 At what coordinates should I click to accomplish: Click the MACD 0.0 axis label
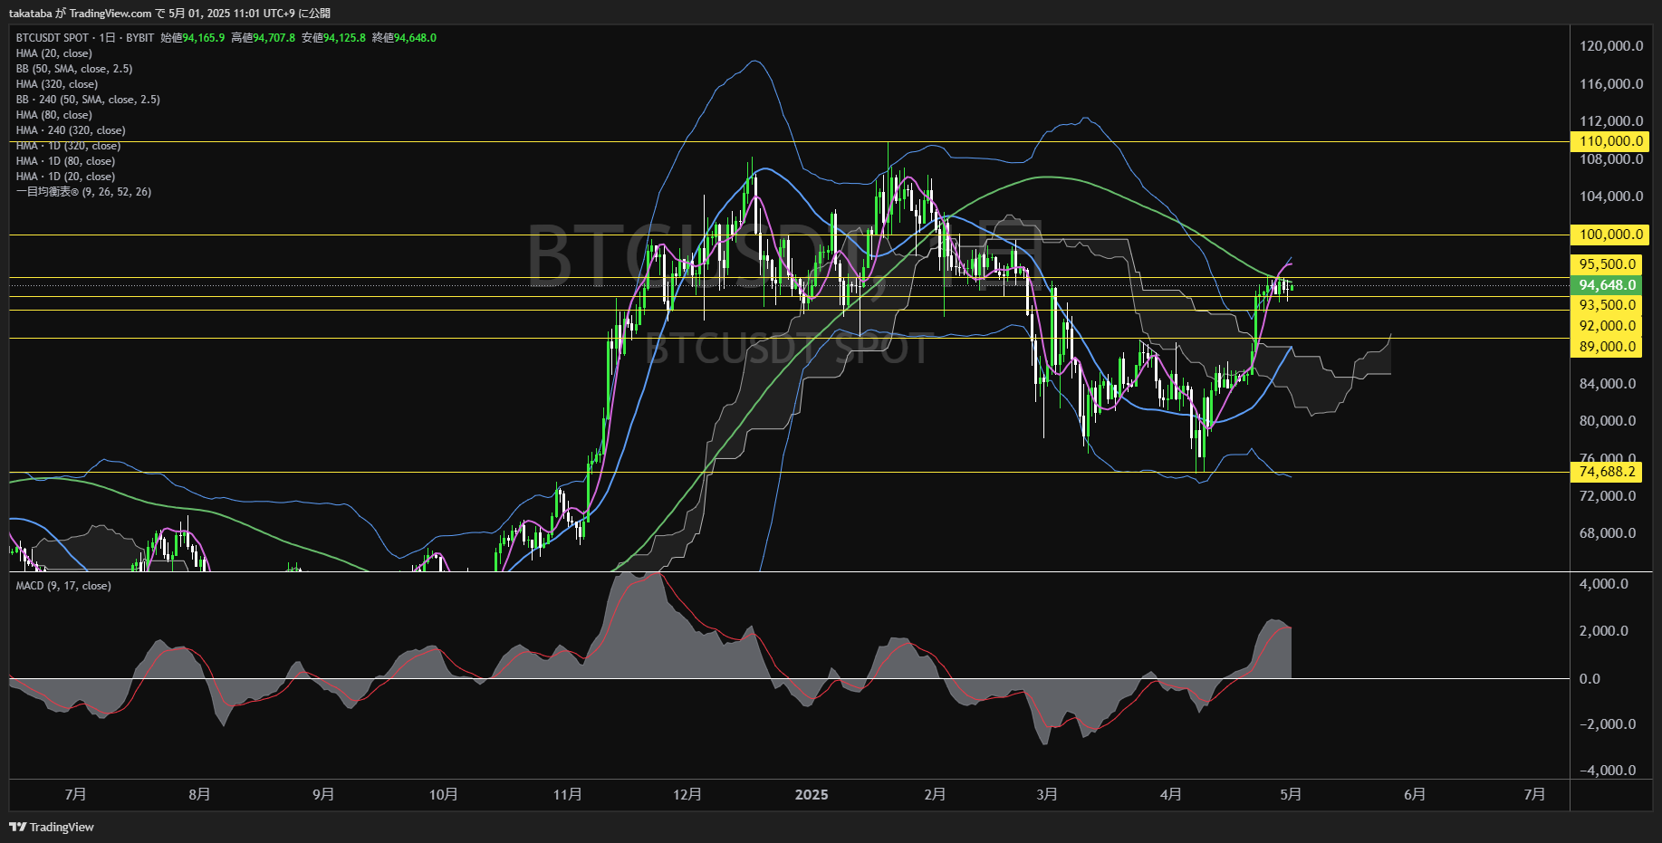click(1590, 679)
